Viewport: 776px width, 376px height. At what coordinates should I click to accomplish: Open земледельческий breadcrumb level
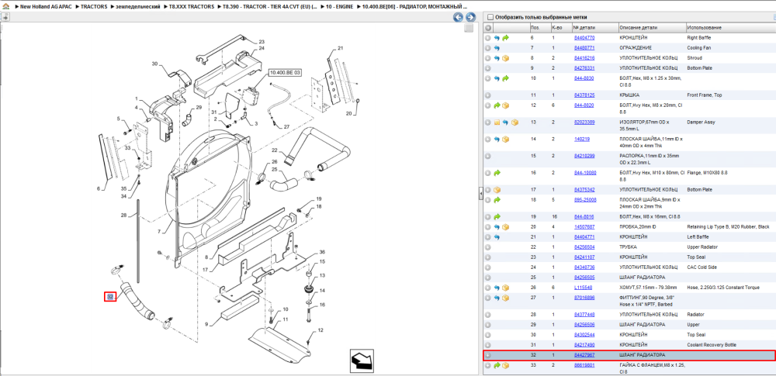coord(137,7)
